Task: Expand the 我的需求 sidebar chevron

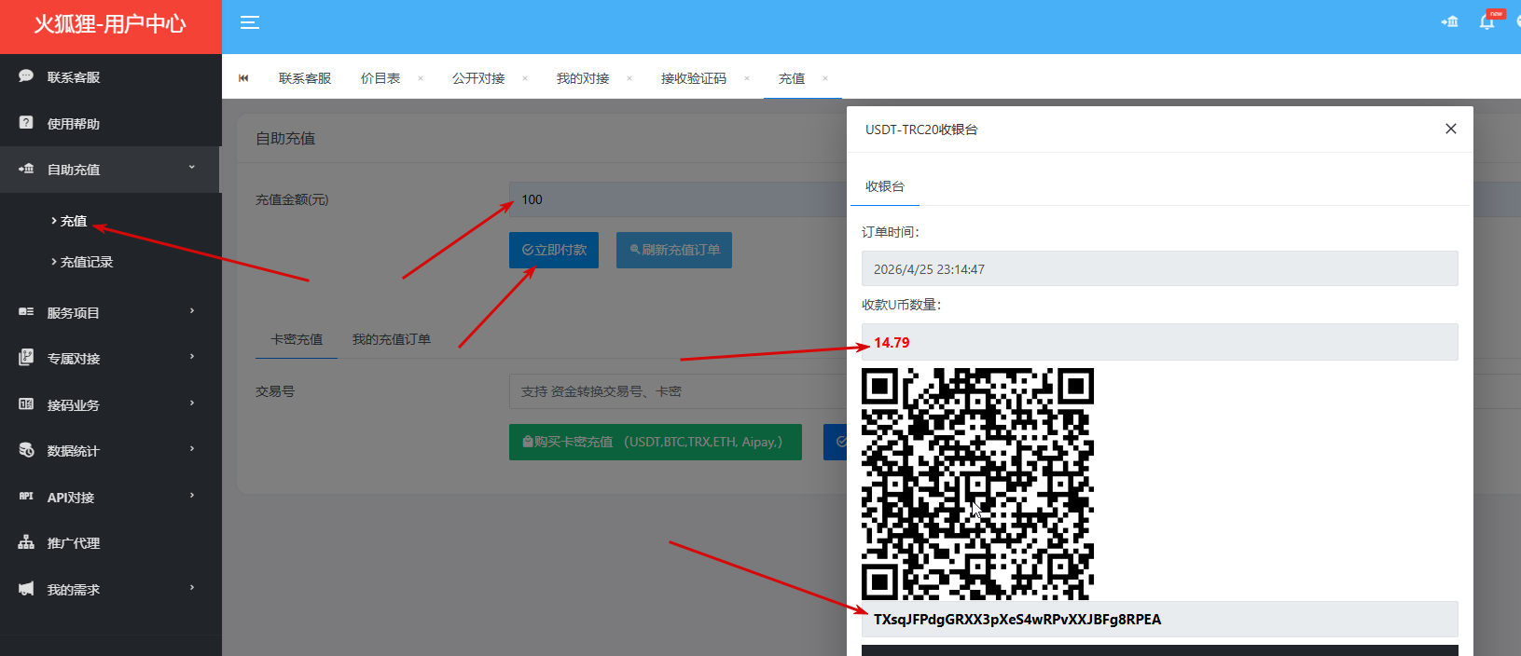Action: 192,588
